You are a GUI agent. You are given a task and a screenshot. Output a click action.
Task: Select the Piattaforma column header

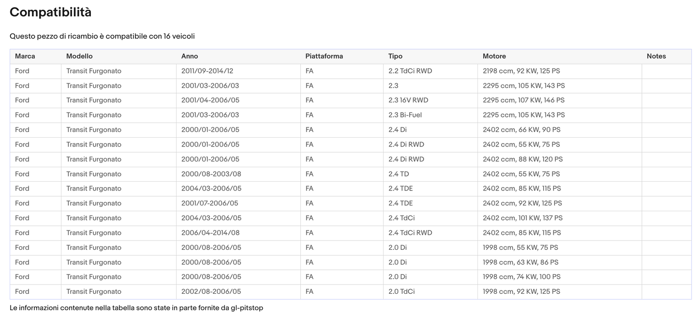(324, 56)
